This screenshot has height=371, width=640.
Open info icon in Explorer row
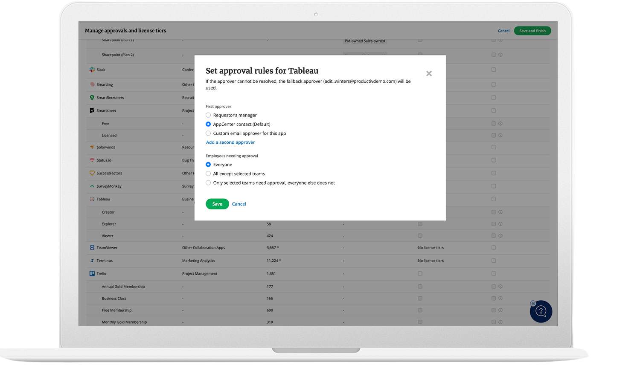(x=500, y=224)
